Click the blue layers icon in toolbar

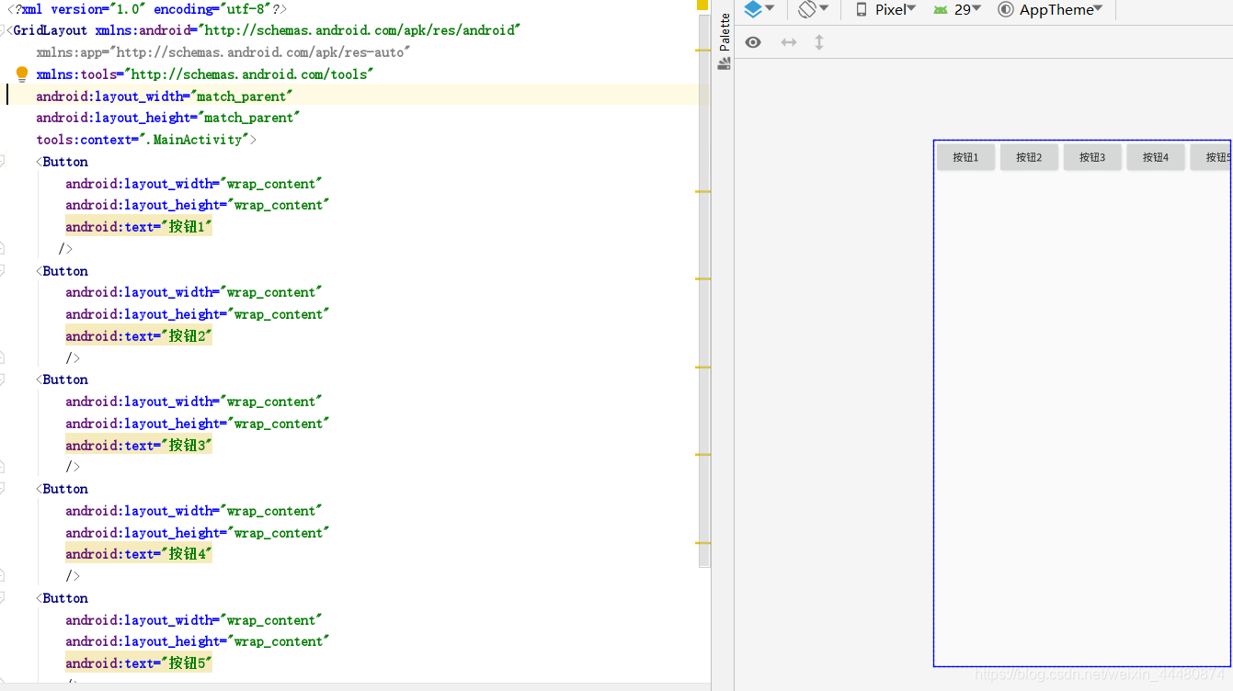[753, 9]
